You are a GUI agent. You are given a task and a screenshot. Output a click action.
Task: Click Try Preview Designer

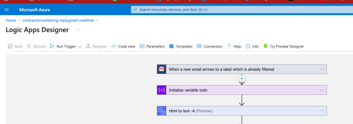pos(287,46)
